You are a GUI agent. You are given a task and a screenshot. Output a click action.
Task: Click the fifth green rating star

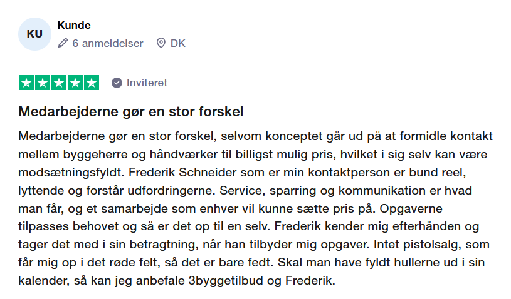(92, 83)
